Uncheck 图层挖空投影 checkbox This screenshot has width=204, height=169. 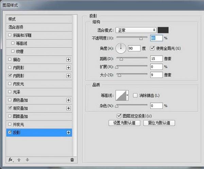pyautogui.click(x=119, y=116)
